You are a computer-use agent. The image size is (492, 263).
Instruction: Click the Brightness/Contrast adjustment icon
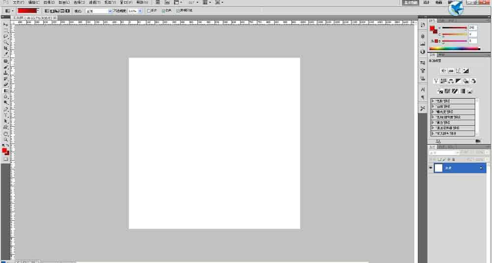tap(443, 71)
